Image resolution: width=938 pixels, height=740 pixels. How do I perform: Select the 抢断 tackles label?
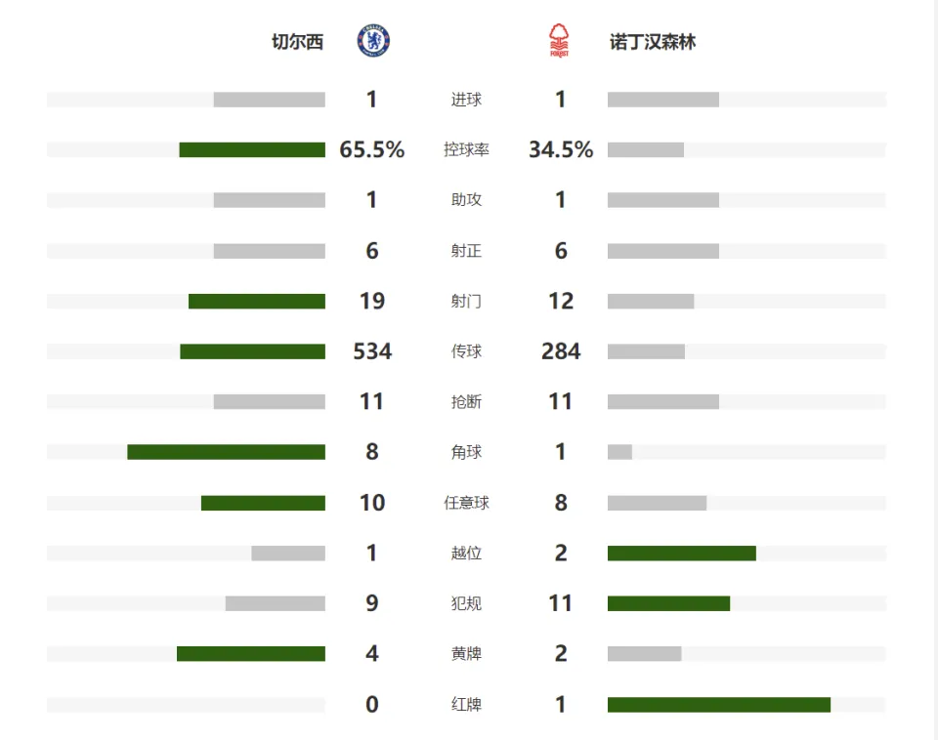466,401
